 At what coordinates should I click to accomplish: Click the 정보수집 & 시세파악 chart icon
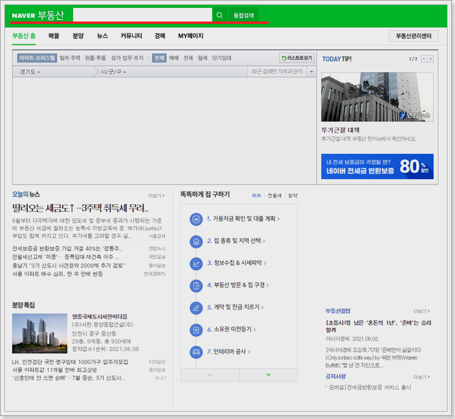tap(196, 264)
